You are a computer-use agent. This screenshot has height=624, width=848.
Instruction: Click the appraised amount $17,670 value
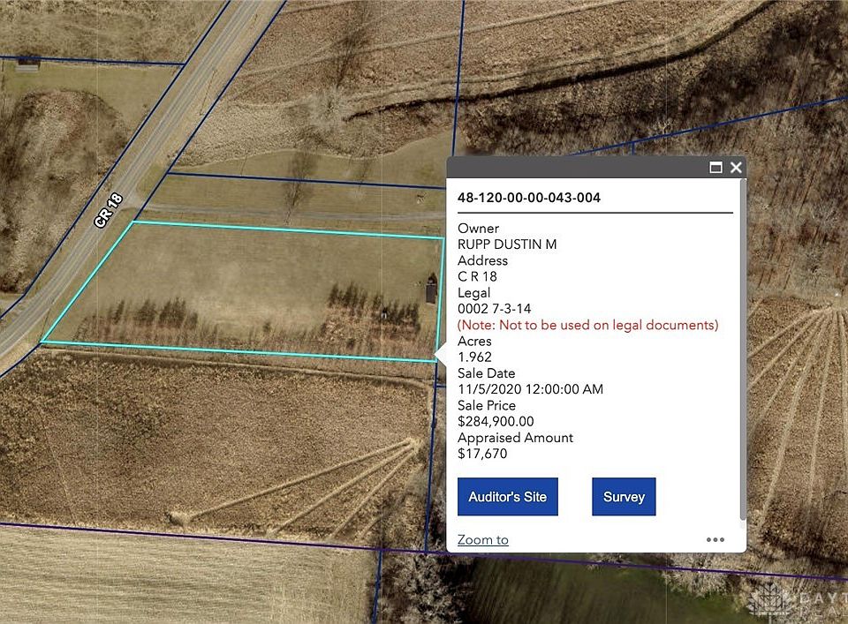coord(482,454)
